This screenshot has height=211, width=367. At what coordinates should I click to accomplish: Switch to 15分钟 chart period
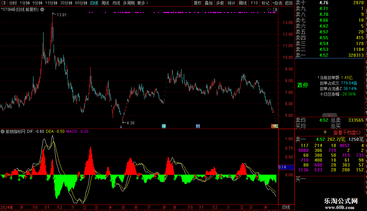click(51, 3)
